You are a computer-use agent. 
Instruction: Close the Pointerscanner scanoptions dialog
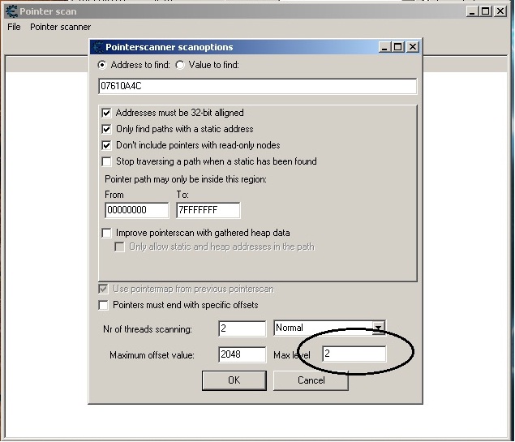coord(413,47)
